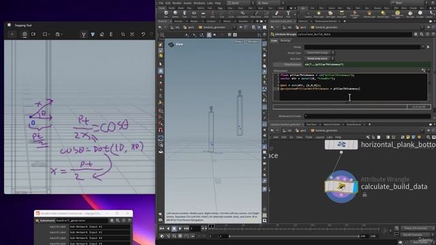Select the ruler tool in Snipping Tool
The height and width of the screenshot is (245, 436).
tap(111, 34)
